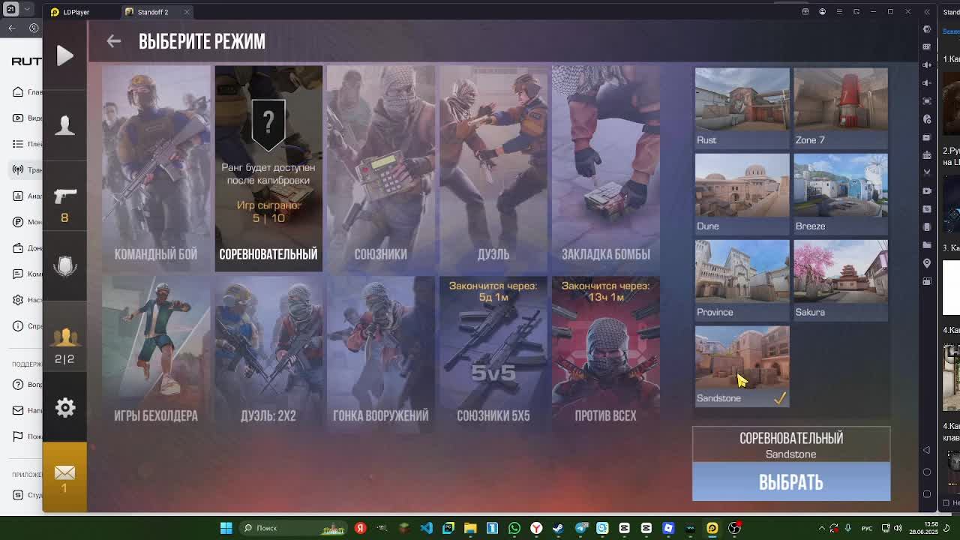Click the LDPlayer video record icon
Viewport: 960px width, 540px height.
click(927, 191)
